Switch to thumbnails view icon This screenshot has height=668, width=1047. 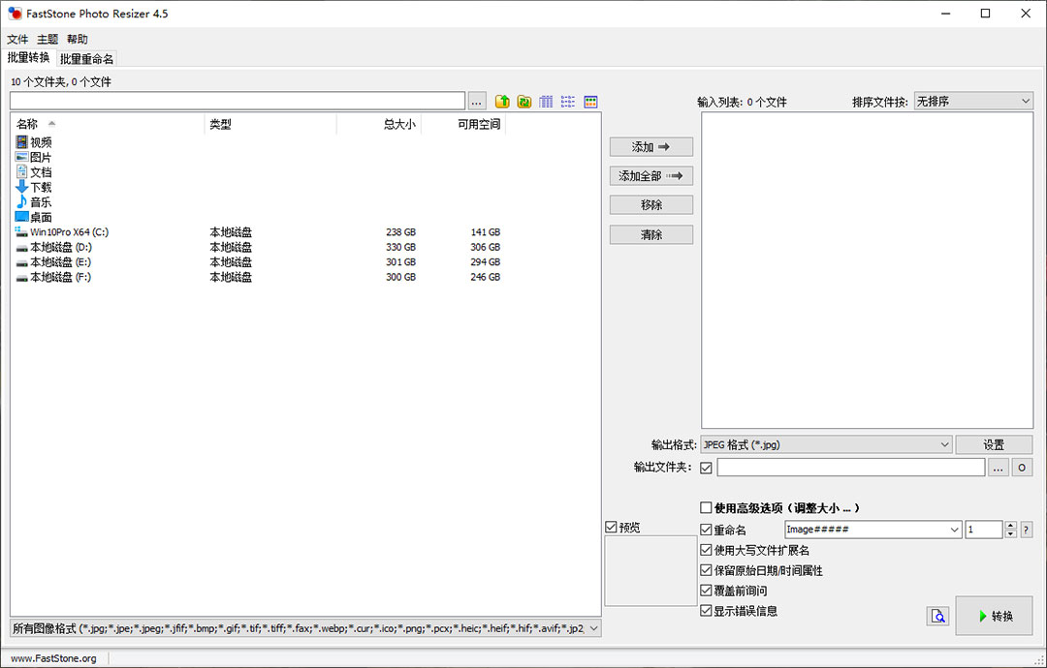pyautogui.click(x=590, y=102)
